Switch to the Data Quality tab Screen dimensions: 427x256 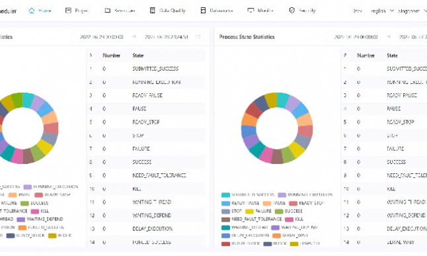tap(173, 11)
